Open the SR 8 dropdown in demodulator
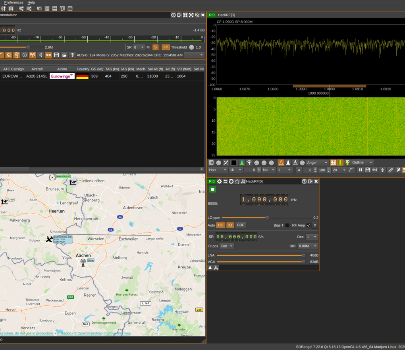This screenshot has width=405, height=350. [x=139, y=47]
